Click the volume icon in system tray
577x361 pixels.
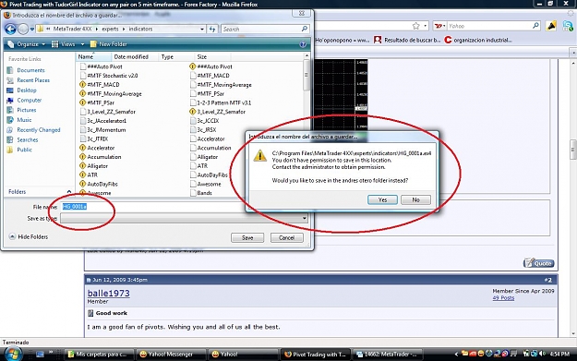(x=542, y=354)
